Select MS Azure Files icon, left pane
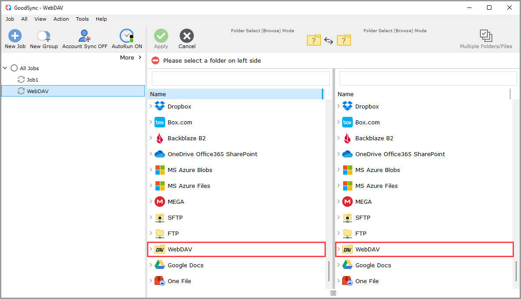The image size is (521, 299). tap(160, 186)
